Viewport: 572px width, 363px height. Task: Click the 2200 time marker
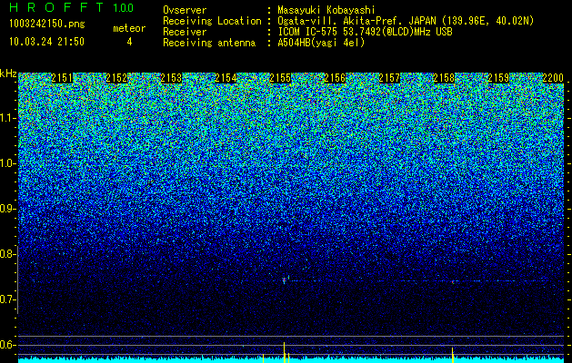(553, 78)
